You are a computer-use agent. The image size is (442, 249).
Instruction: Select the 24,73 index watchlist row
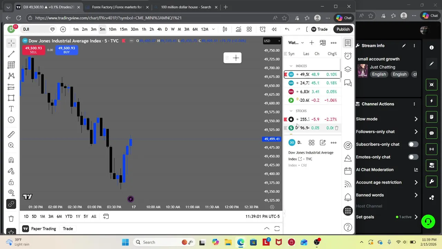coord(312,83)
